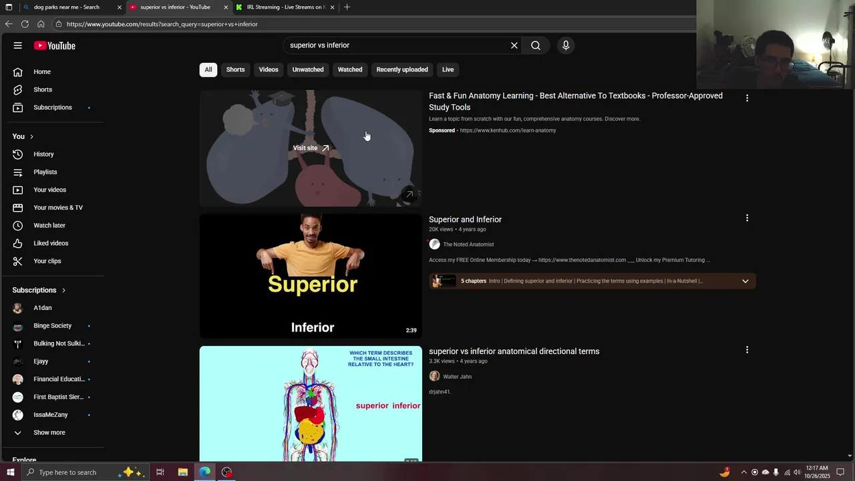
Task: Open more options for the anatomical directional terms video
Action: point(747,349)
